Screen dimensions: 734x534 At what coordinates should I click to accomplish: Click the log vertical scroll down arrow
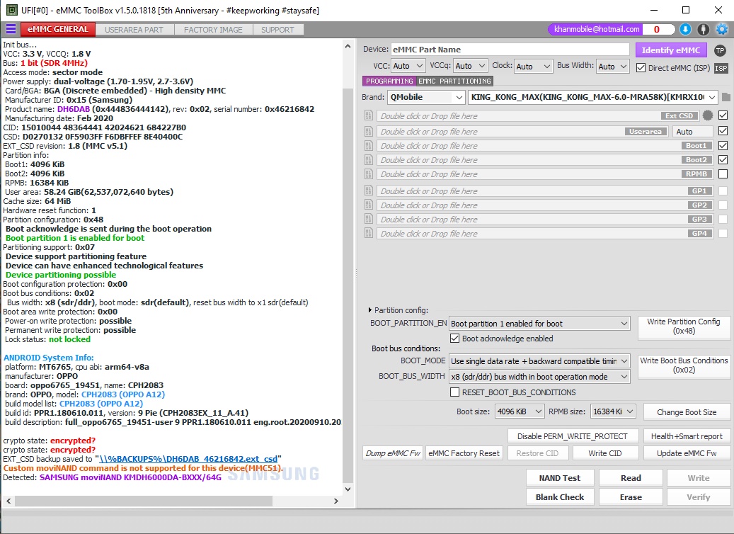point(348,489)
